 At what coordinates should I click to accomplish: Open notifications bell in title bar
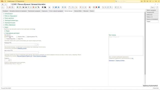pyautogui.click(x=142, y=1)
